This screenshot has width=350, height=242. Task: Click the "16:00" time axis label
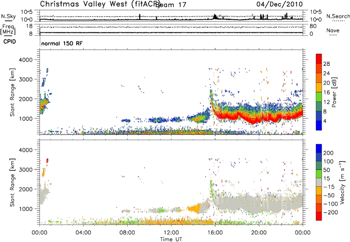click(x=215, y=233)
